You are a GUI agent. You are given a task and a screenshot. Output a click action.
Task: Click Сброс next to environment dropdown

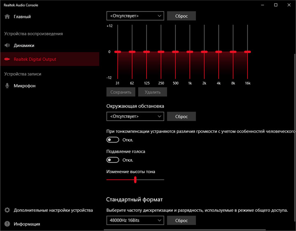tap(181, 117)
